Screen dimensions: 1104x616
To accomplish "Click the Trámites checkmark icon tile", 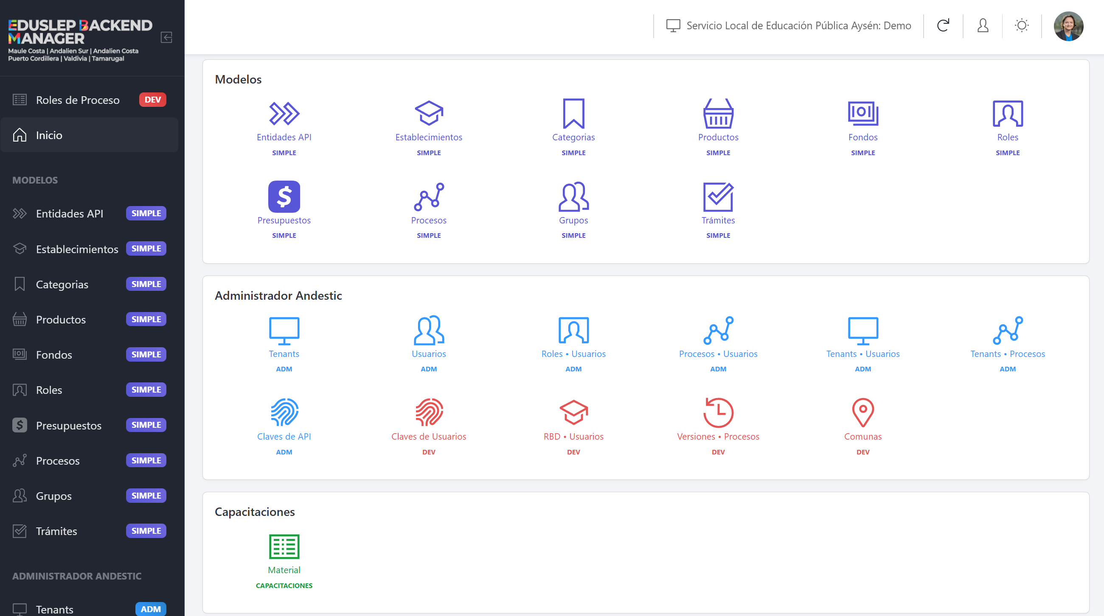I will coord(718,196).
